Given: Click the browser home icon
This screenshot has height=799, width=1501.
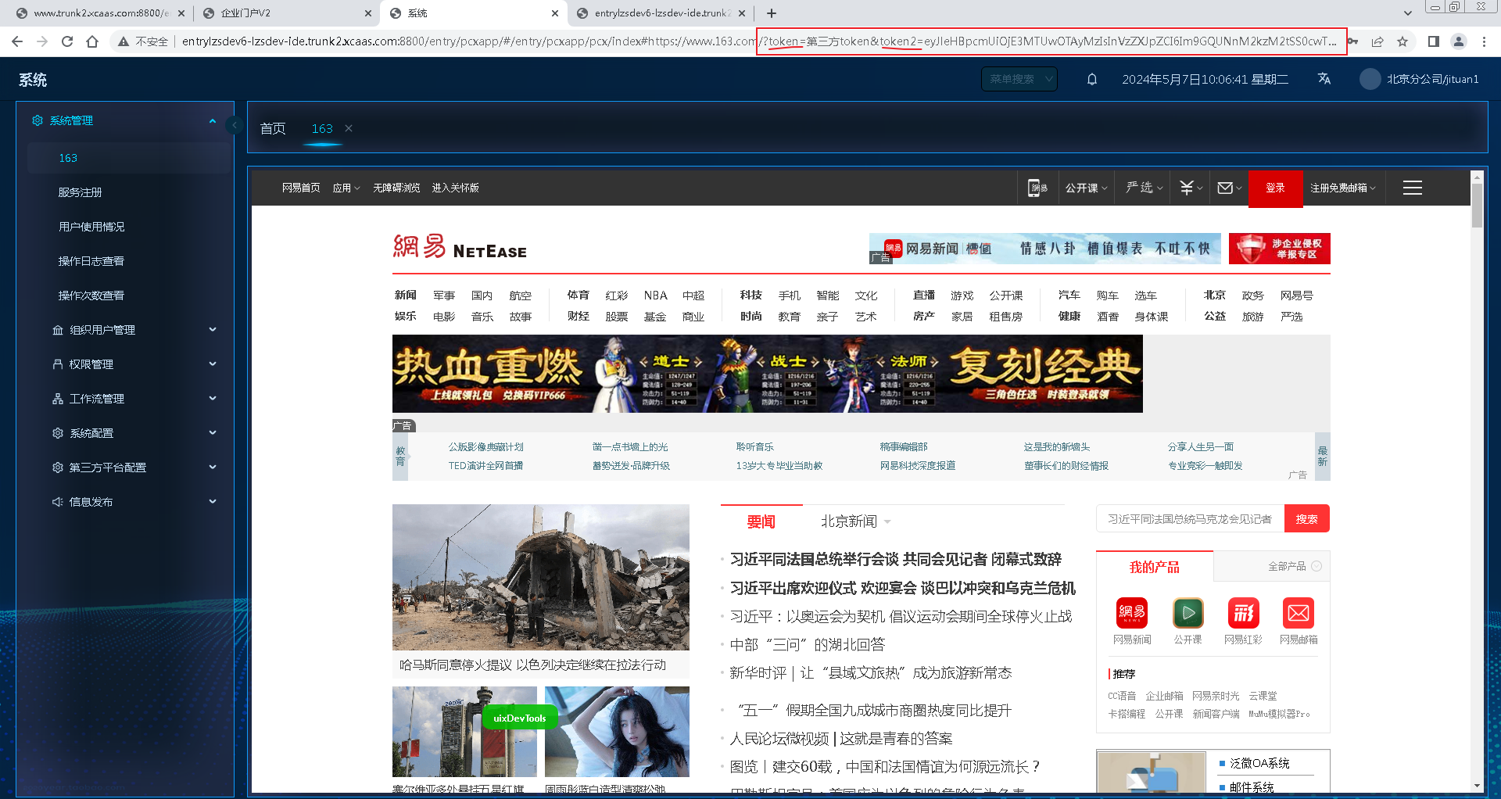Looking at the screenshot, I should point(92,41).
